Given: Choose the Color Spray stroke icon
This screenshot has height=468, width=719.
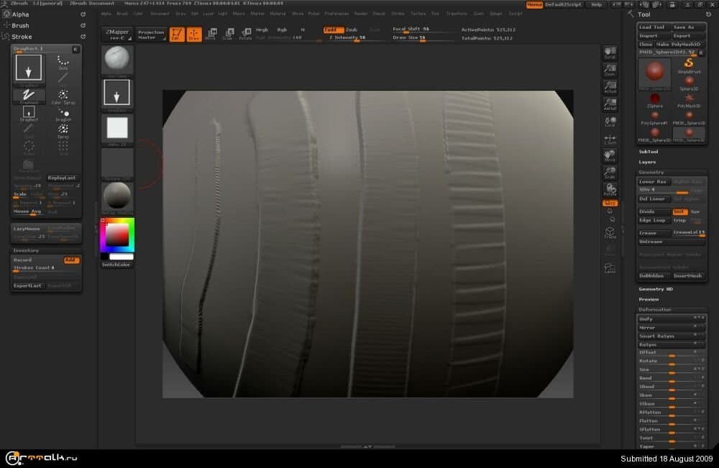Looking at the screenshot, I should 63,96.
